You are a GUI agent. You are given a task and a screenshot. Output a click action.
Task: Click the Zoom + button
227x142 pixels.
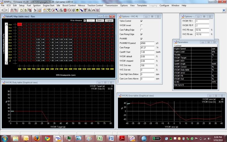coord(100,20)
